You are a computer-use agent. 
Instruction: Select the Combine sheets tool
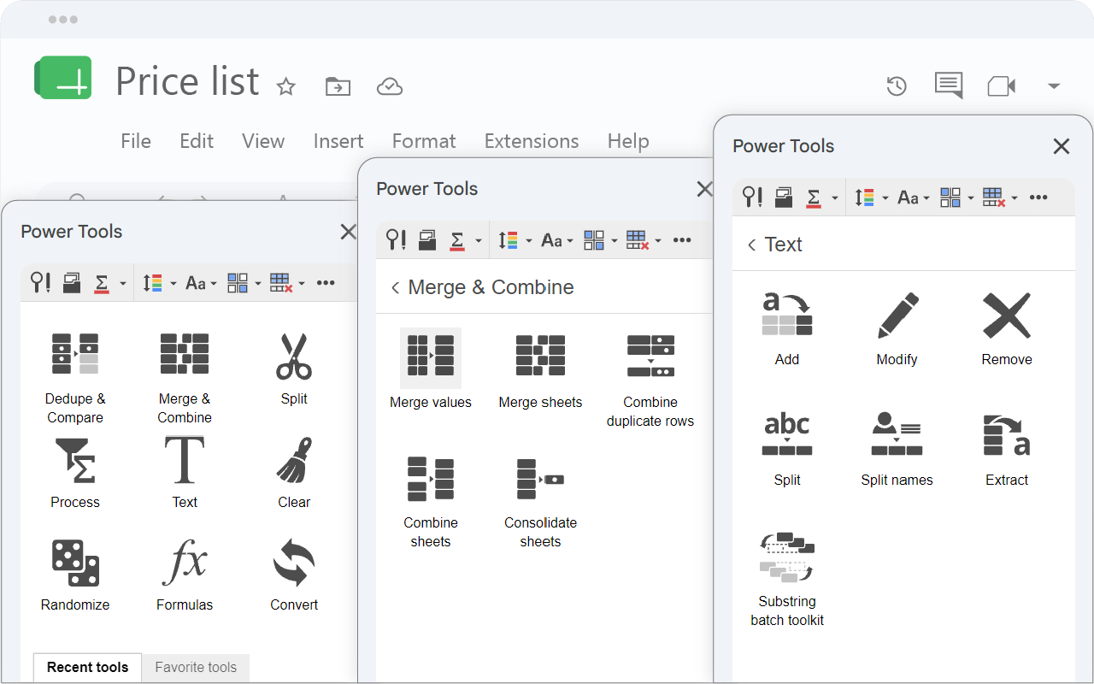[431, 501]
